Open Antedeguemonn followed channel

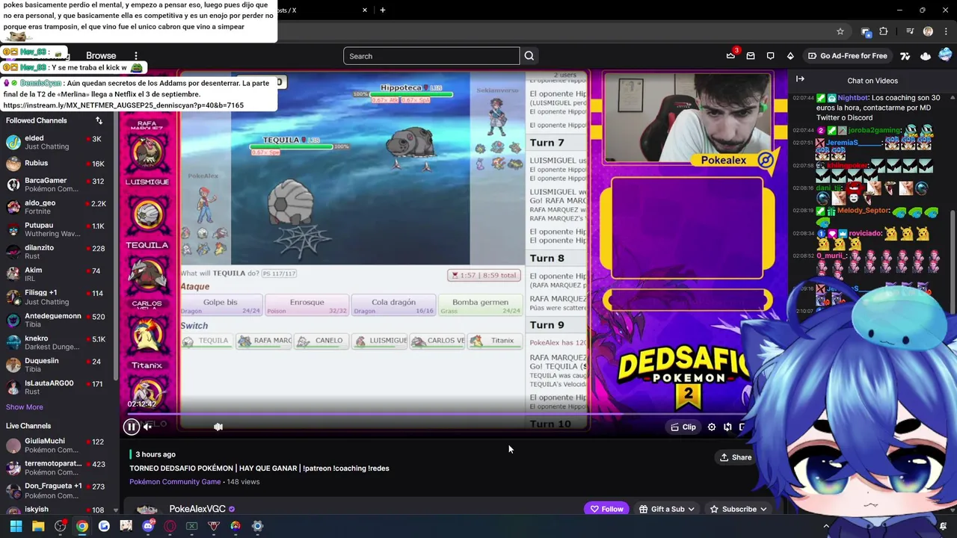click(58, 320)
